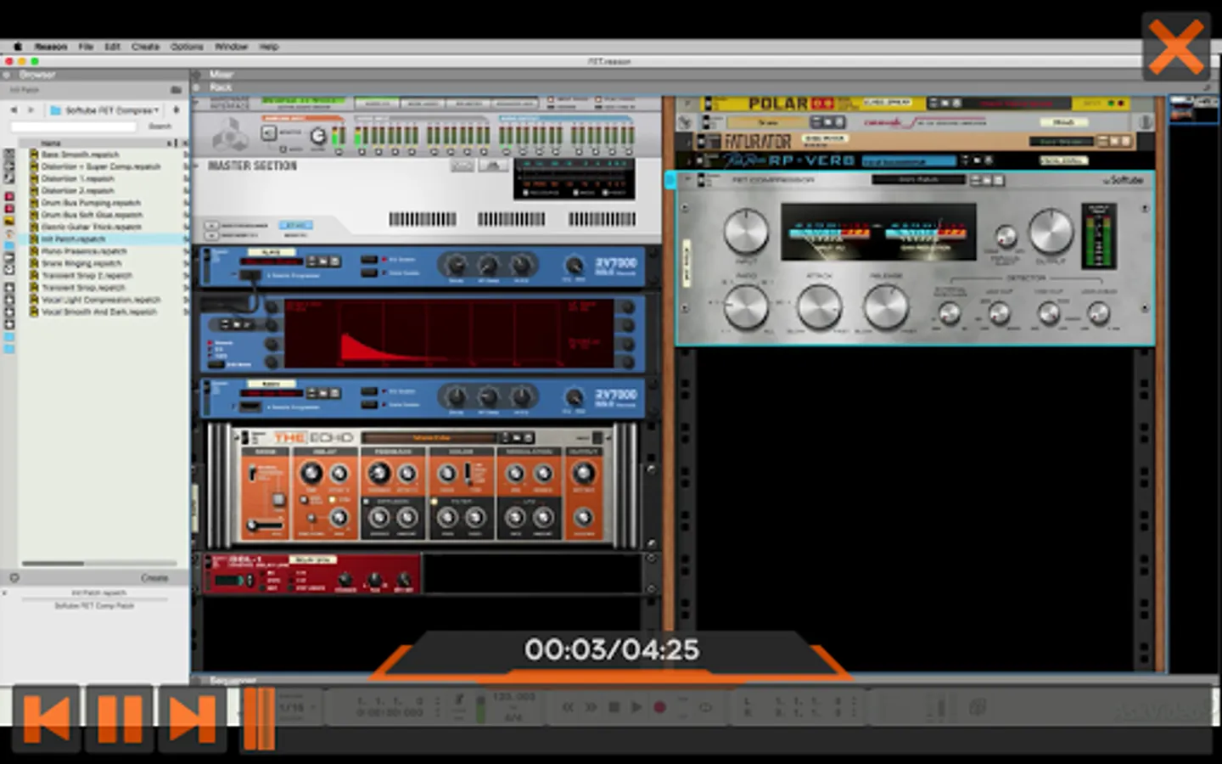Select Init Patch.repatch in browser

click(x=73, y=239)
